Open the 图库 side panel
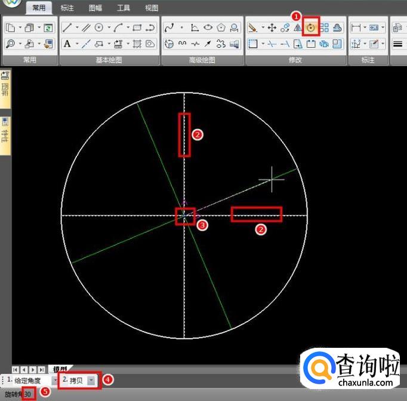The height and width of the screenshot is (401, 407). (5, 88)
